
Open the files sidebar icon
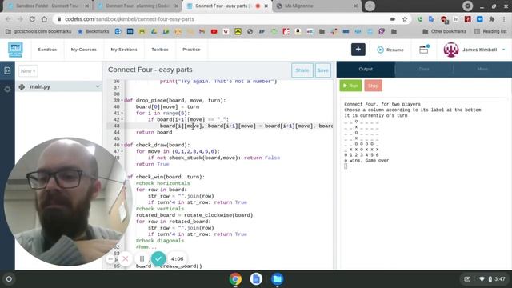pyautogui.click(x=7, y=71)
